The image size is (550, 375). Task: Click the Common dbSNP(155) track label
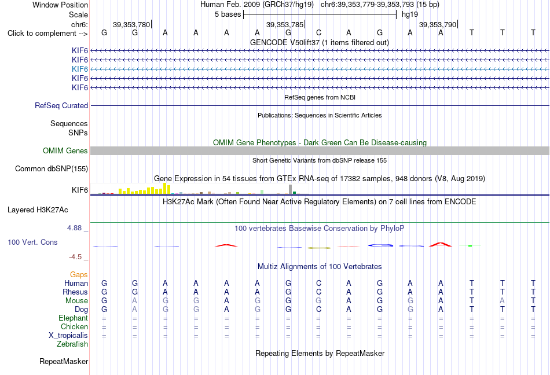coord(52,168)
